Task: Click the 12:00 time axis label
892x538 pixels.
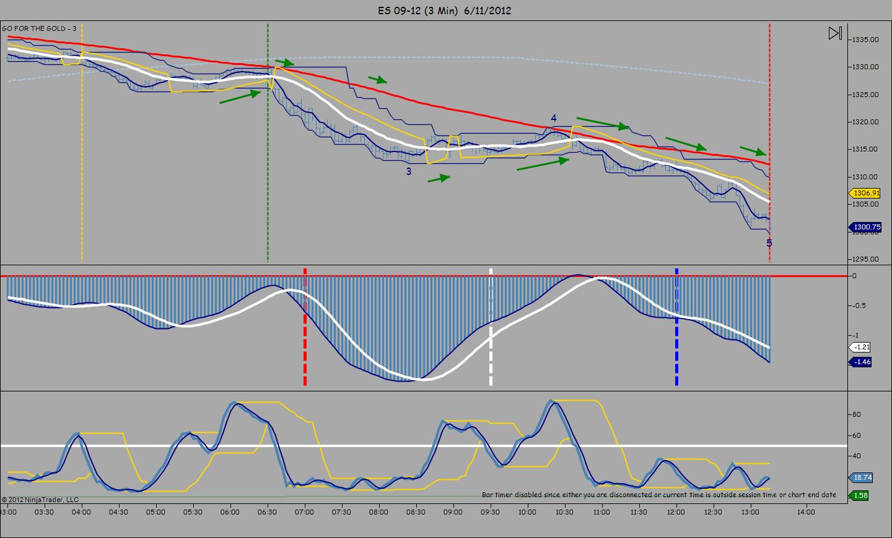Action: coord(676,512)
